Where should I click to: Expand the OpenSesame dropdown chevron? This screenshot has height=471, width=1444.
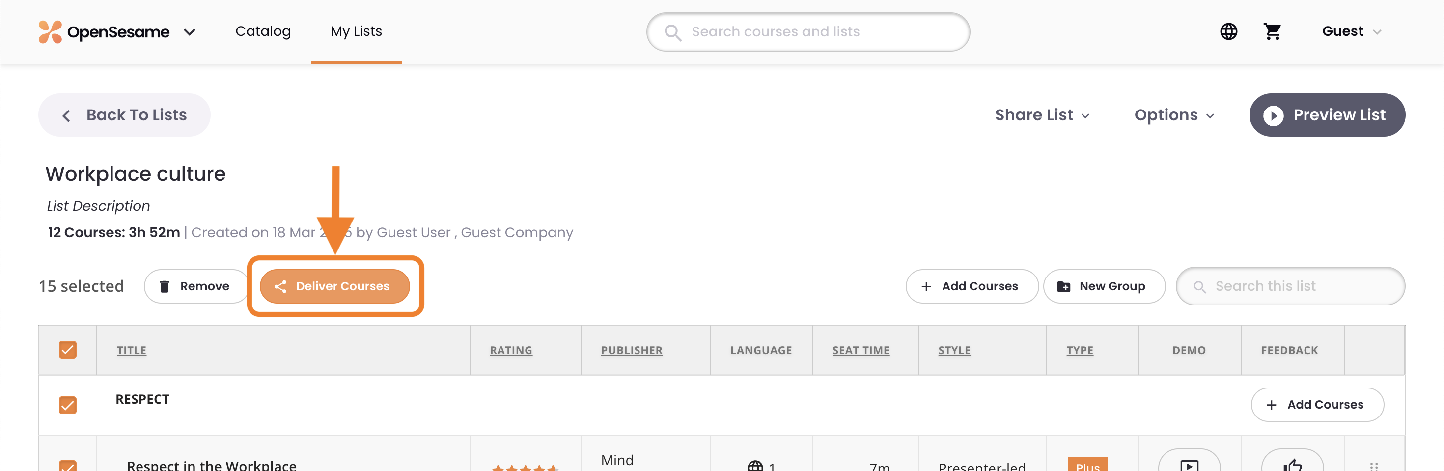tap(190, 32)
